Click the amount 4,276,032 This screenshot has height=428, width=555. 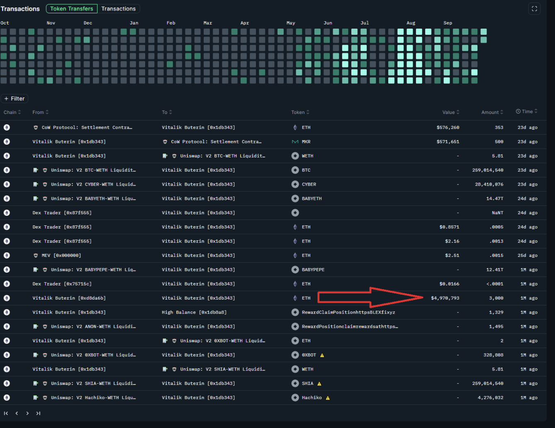click(x=491, y=398)
